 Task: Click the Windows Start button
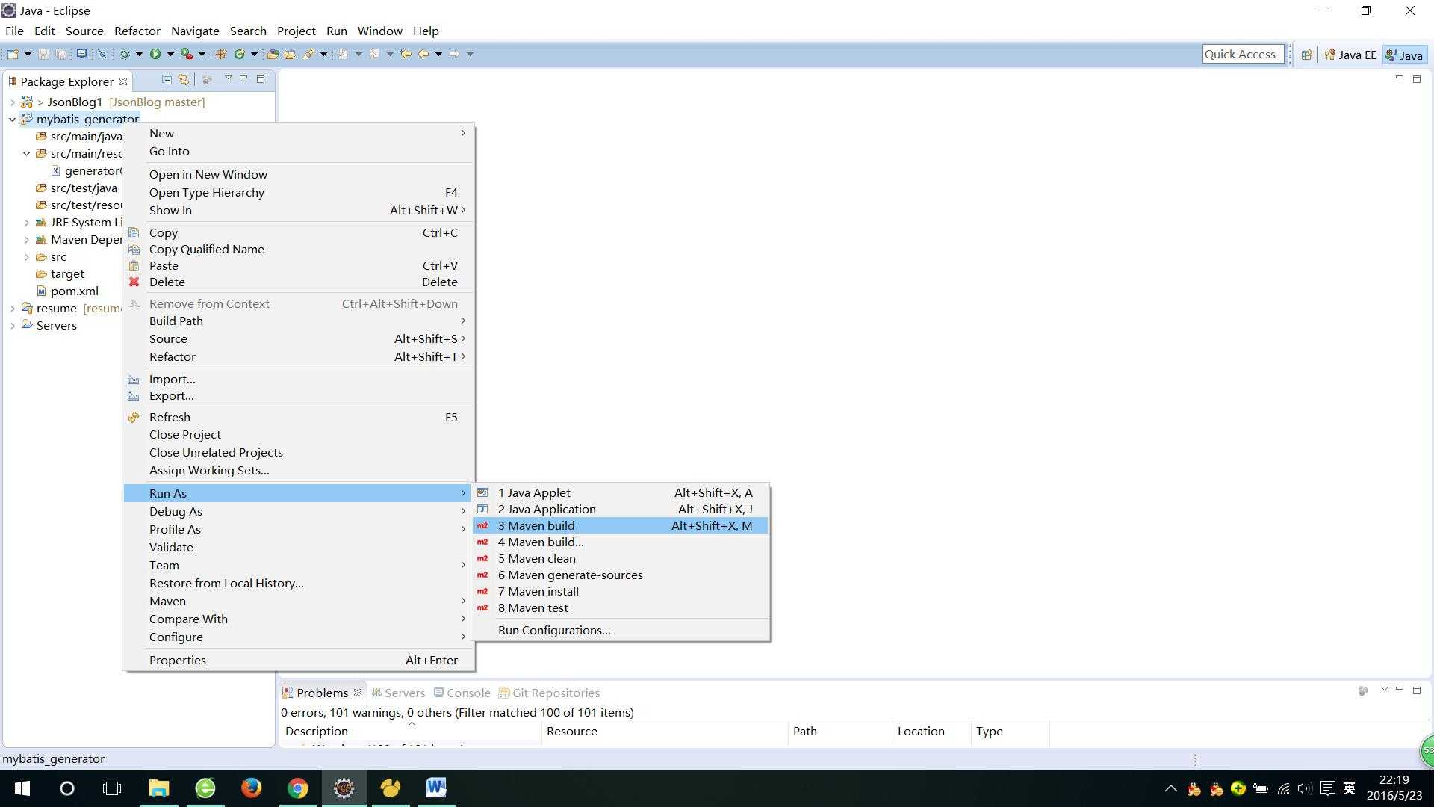pos(22,788)
